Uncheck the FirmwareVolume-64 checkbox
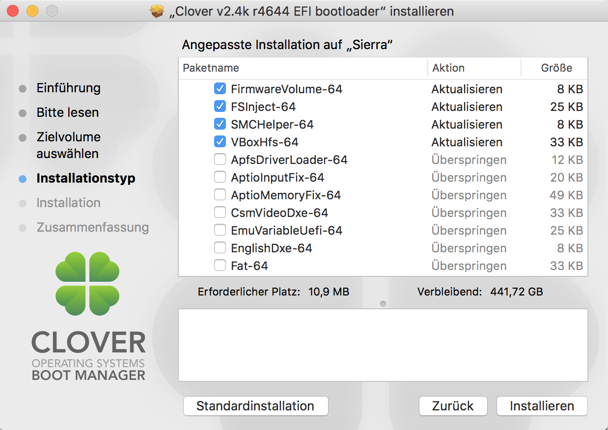 pos(220,89)
